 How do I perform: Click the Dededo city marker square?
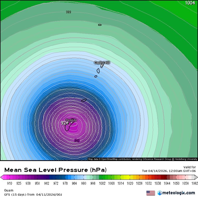click(x=71, y=122)
